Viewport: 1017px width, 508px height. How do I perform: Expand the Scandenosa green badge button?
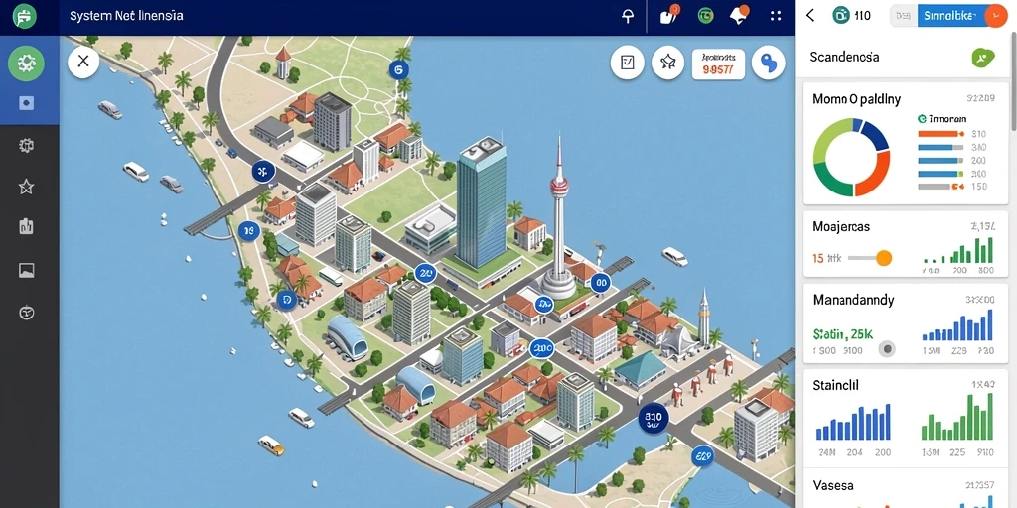point(983,58)
